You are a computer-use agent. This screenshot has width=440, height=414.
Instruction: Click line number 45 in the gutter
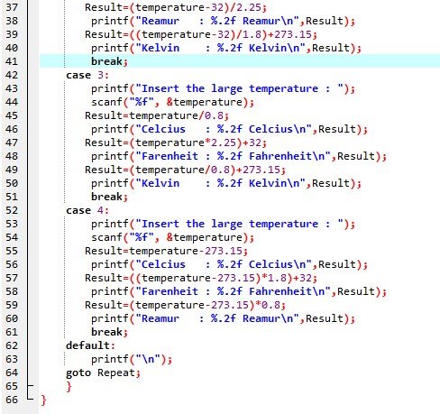(x=12, y=115)
